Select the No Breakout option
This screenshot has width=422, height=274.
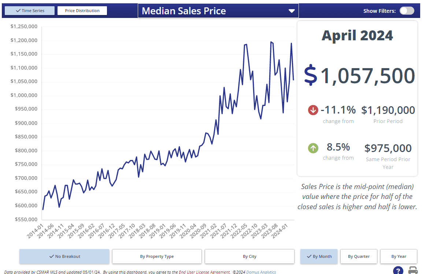click(x=64, y=256)
